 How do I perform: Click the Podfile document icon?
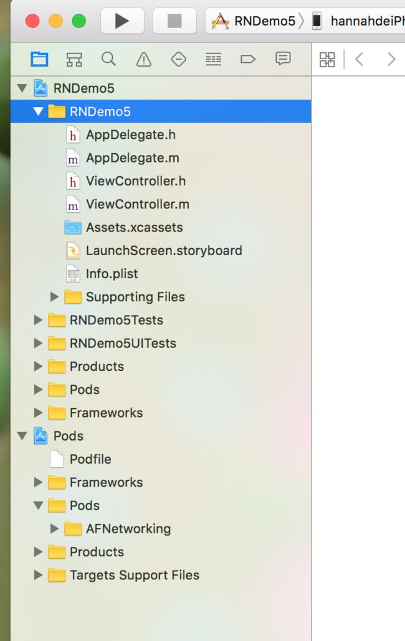[57, 459]
